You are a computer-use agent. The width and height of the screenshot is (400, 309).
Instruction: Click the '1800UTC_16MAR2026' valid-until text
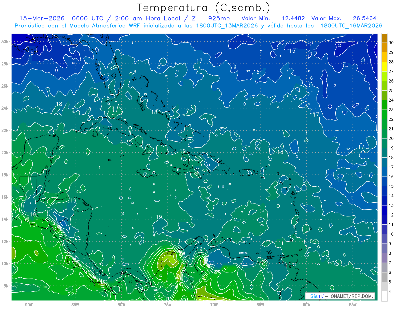351,25
